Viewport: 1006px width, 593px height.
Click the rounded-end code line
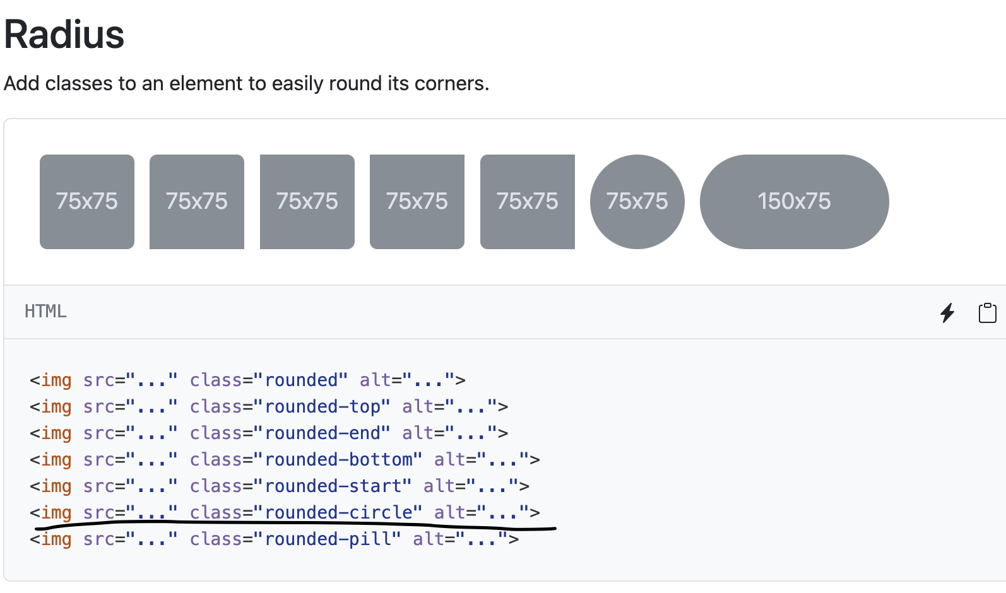pos(269,433)
